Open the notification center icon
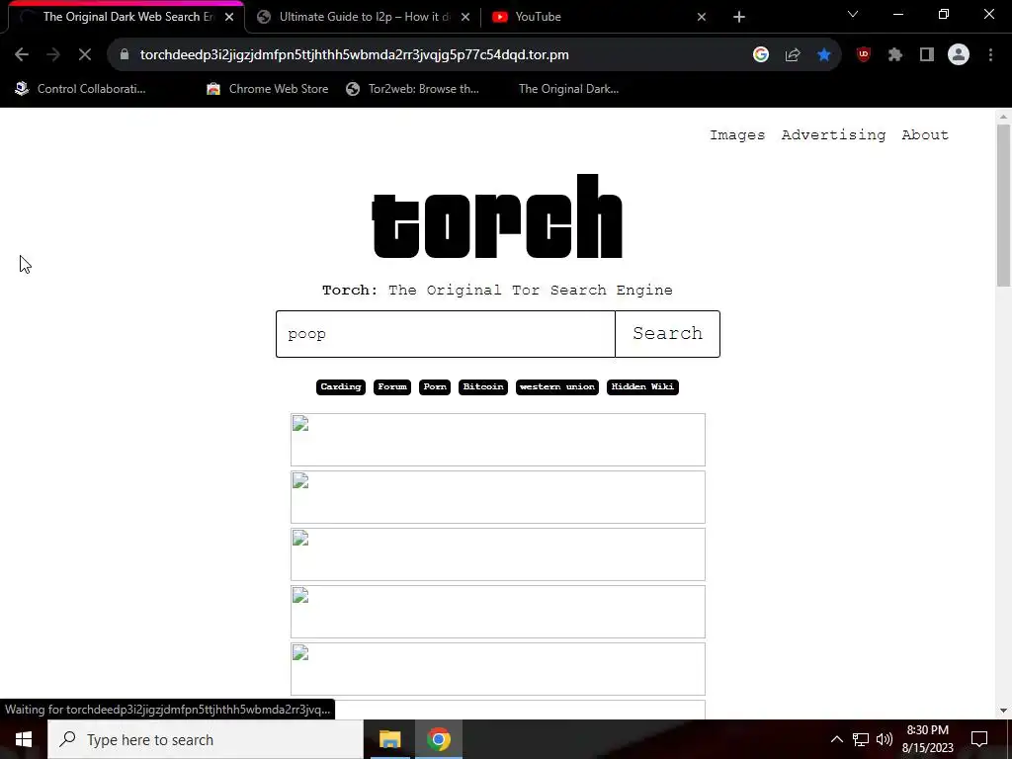Image resolution: width=1012 pixels, height=759 pixels. click(979, 739)
